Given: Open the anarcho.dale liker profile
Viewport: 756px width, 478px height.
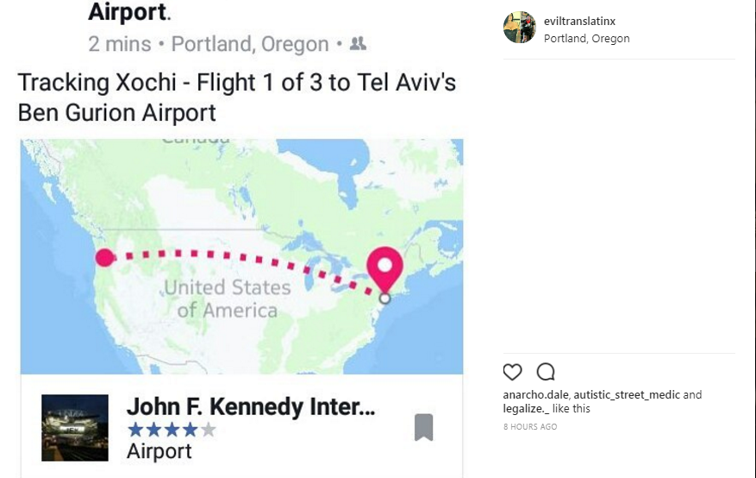Looking at the screenshot, I should click(535, 394).
